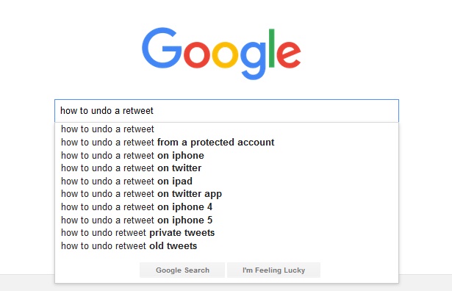Click the green letter l in logo
Screen dimensions: 452x291
coord(271,48)
